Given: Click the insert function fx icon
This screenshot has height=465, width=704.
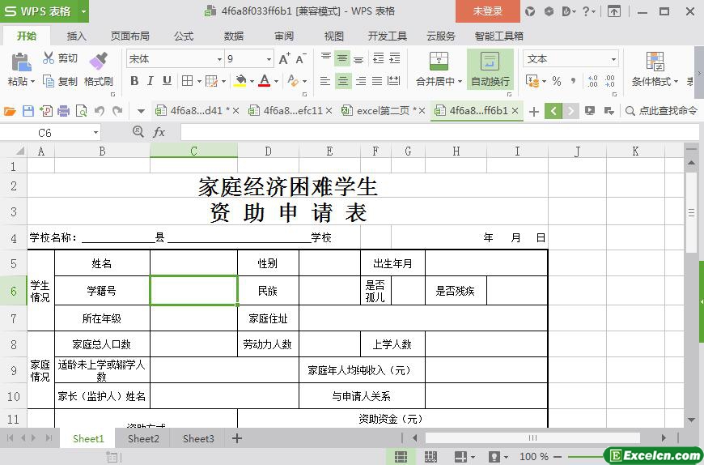Looking at the screenshot, I should (159, 132).
